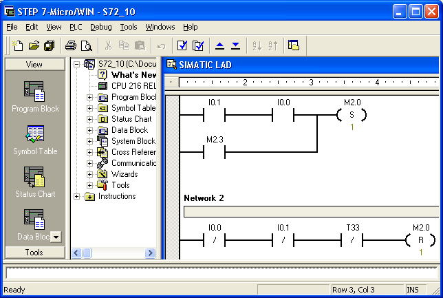This screenshot has width=443, height=298.
Task: Open the Debug menu
Action: click(101, 27)
